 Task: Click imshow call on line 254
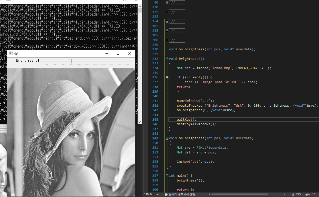pos(195,162)
